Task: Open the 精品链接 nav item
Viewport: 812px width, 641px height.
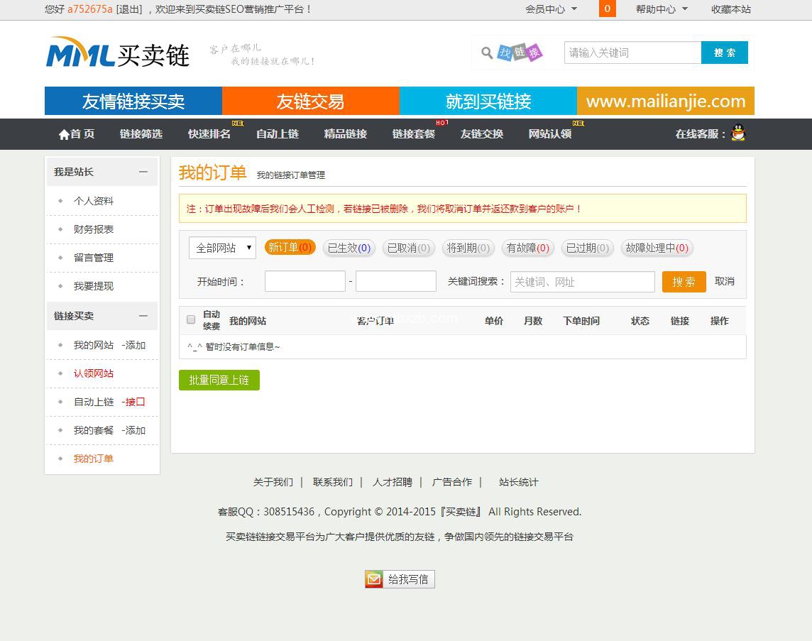Action: tap(346, 133)
